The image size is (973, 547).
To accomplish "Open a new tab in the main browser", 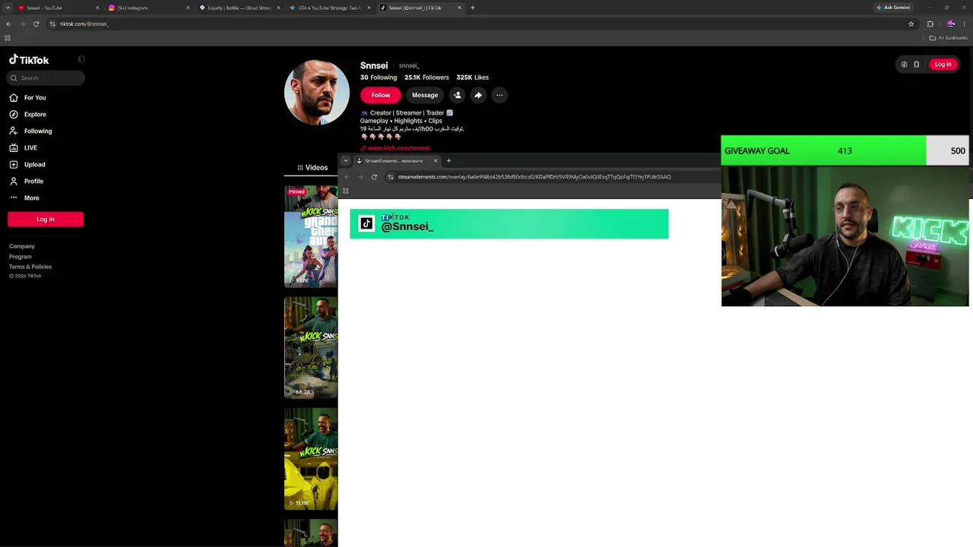I will [473, 8].
